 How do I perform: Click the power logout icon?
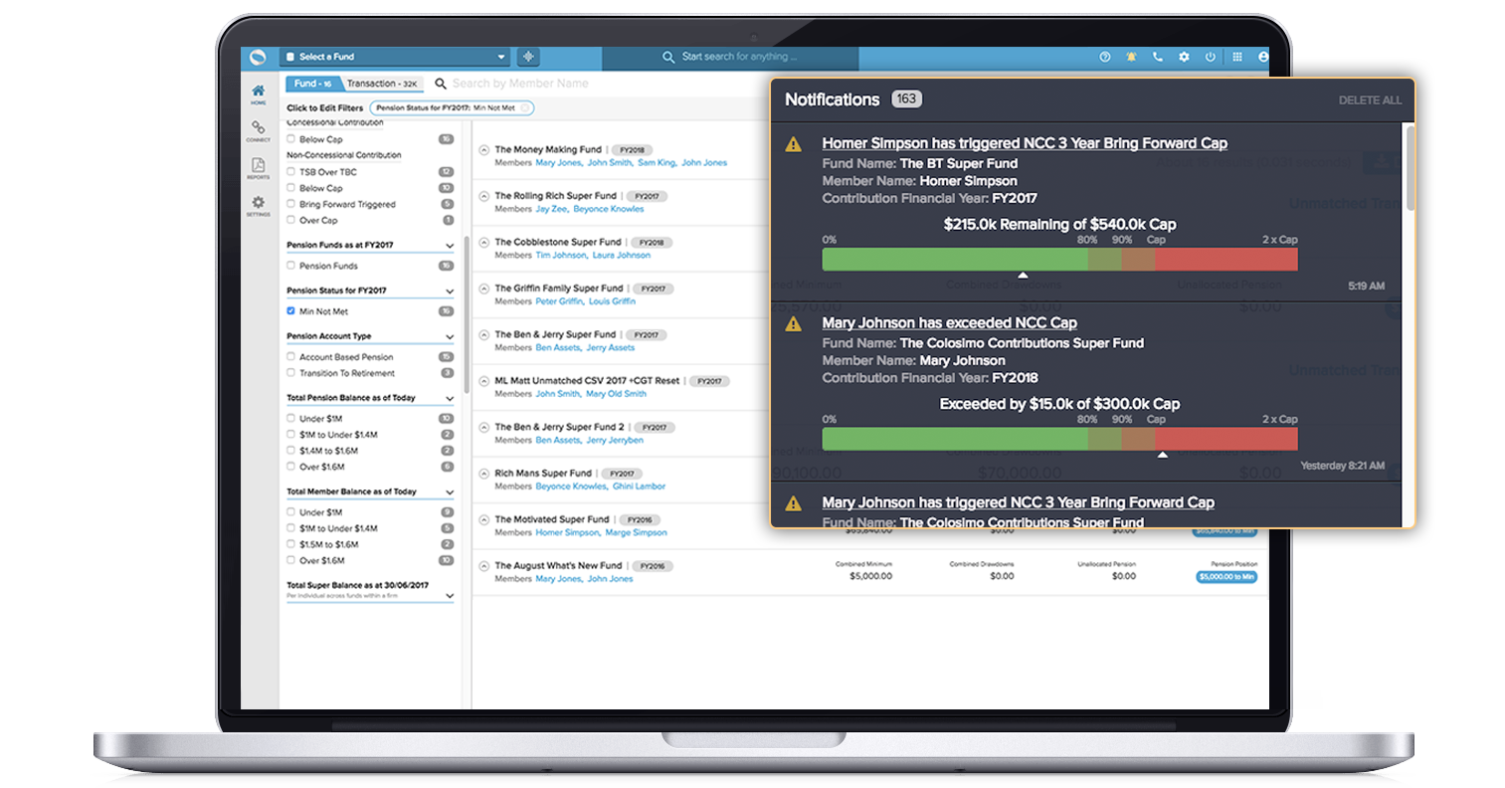[x=1210, y=57]
